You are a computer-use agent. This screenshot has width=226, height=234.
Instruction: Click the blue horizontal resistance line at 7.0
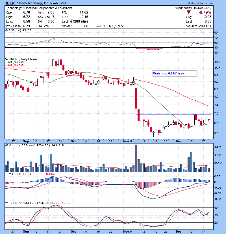point(173,114)
